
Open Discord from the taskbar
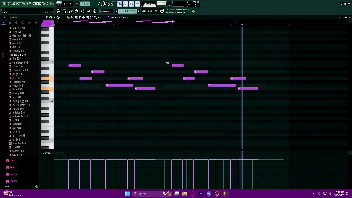click(209, 194)
